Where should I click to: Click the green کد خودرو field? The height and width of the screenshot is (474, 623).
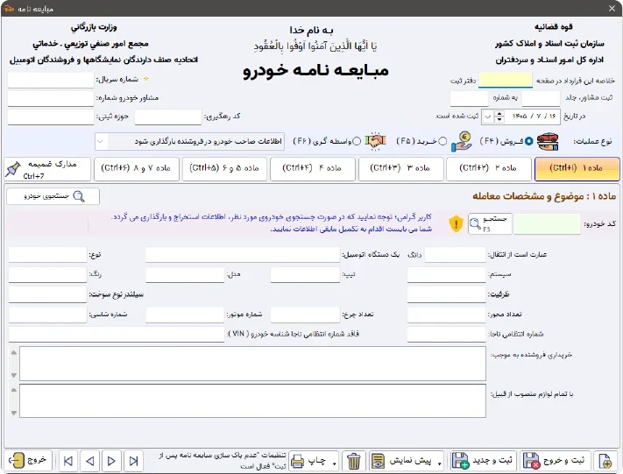click(547, 224)
